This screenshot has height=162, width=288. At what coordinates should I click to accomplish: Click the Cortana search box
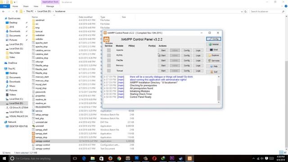[40, 158]
